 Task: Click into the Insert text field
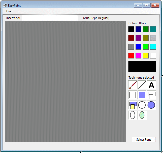[x=50, y=18]
